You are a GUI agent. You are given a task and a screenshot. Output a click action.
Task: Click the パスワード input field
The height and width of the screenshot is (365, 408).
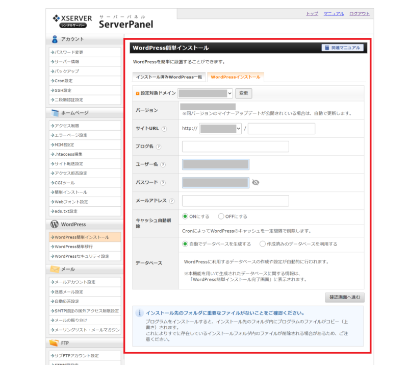coord(216,183)
